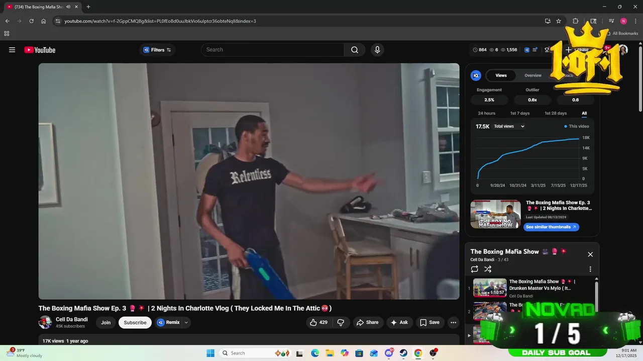The width and height of the screenshot is (643, 361).
Task: Open playlist three-dot options menu
Action: click(x=590, y=269)
